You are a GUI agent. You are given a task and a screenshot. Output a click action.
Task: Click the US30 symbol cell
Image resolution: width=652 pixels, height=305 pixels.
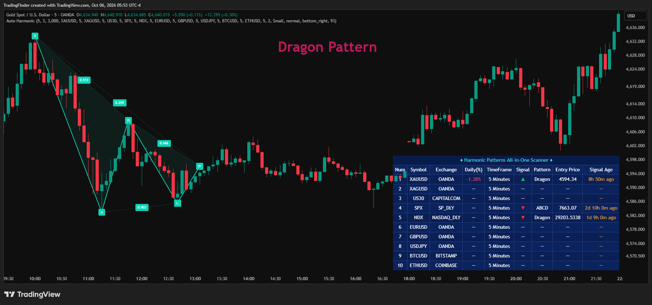[419, 199]
